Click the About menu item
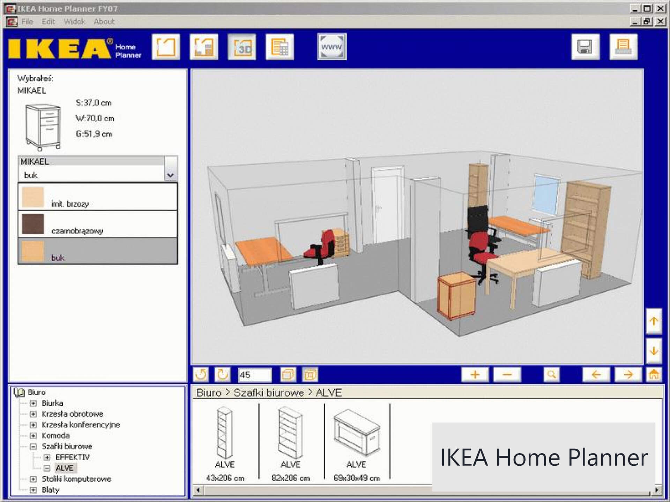Viewport: 670px width, 502px height. tap(103, 21)
